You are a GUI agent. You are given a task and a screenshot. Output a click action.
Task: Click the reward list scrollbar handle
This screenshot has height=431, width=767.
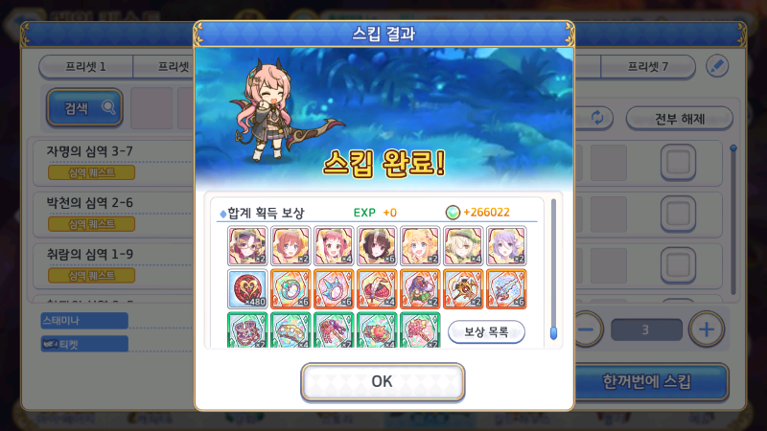[x=553, y=332]
